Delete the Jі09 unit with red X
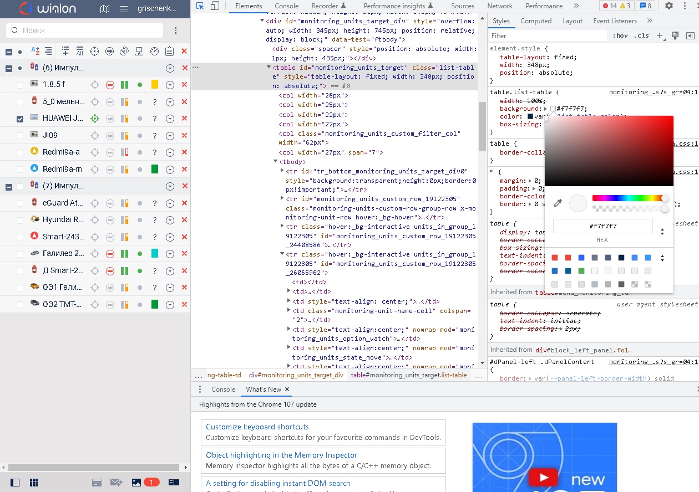The width and height of the screenshot is (699, 492). (x=185, y=135)
